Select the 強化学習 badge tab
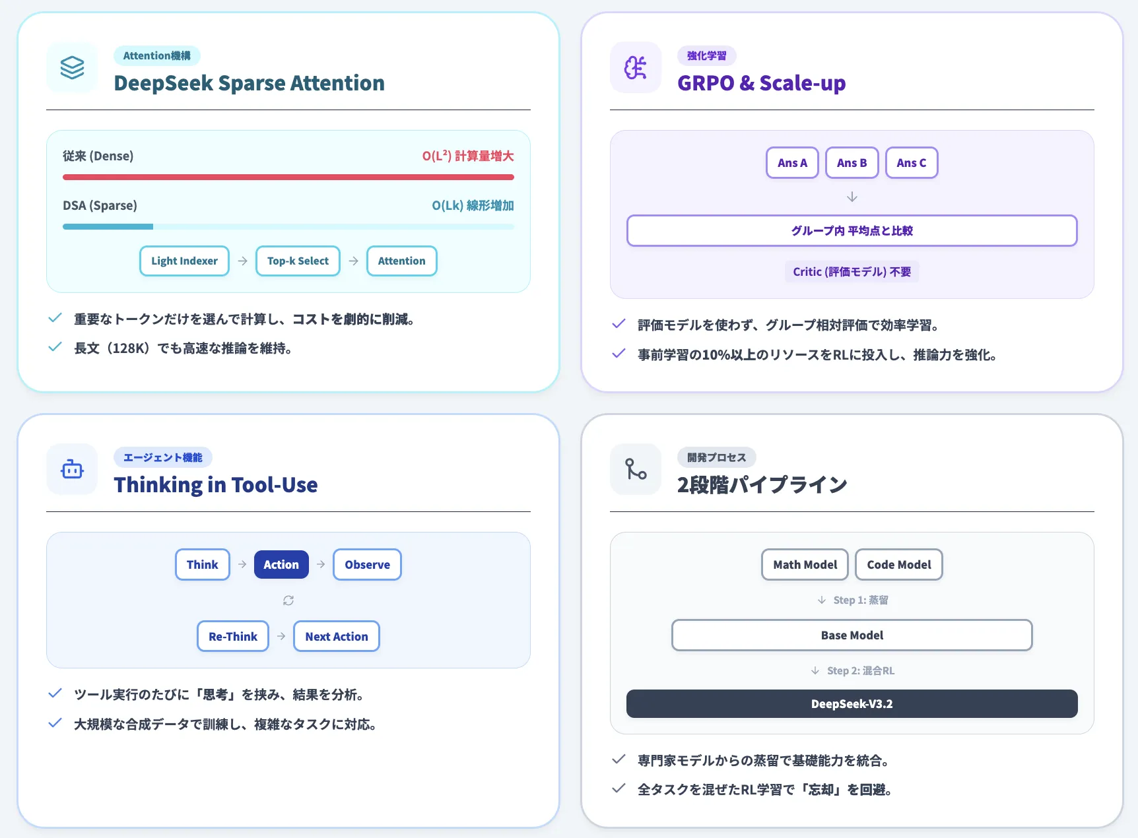 click(706, 55)
